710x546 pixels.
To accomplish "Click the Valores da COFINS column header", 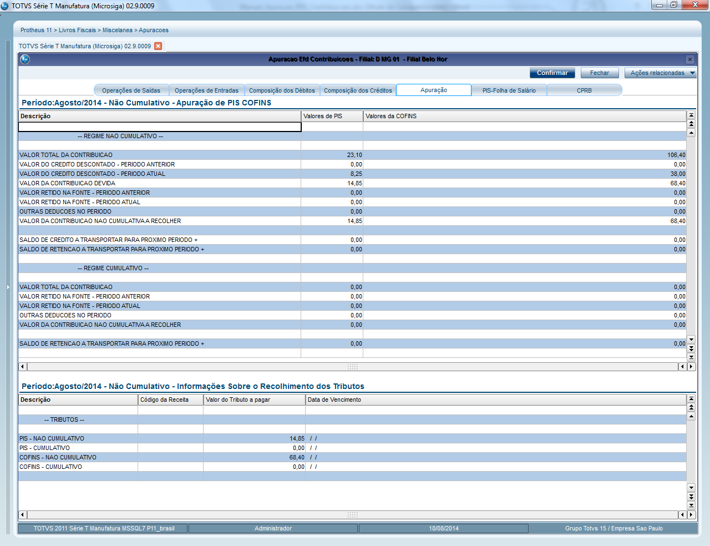I will 525,116.
